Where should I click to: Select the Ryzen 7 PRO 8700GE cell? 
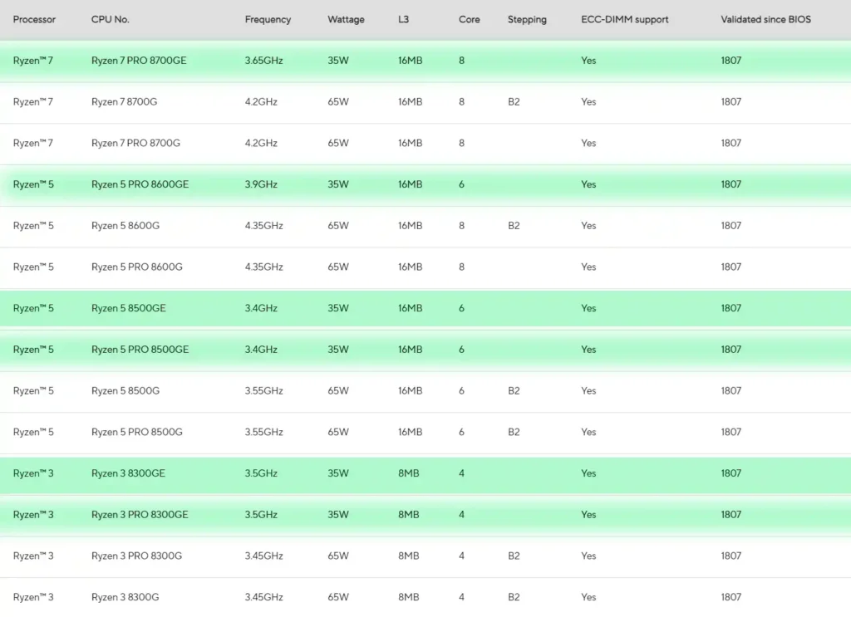click(x=139, y=61)
